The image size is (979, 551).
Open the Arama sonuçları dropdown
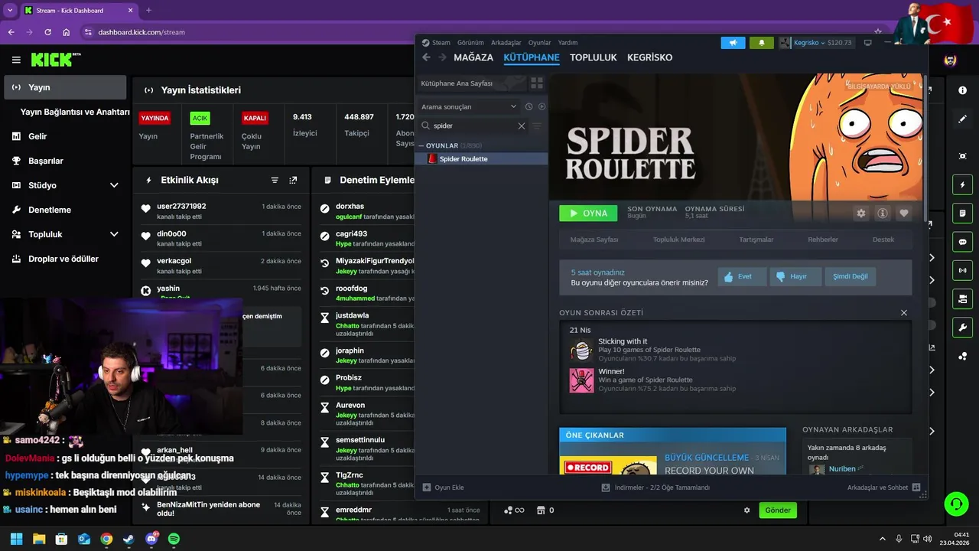(x=469, y=106)
